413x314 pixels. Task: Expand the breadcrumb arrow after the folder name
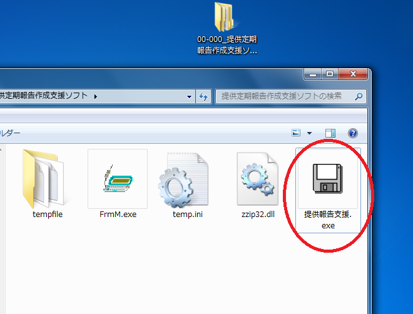(95, 96)
